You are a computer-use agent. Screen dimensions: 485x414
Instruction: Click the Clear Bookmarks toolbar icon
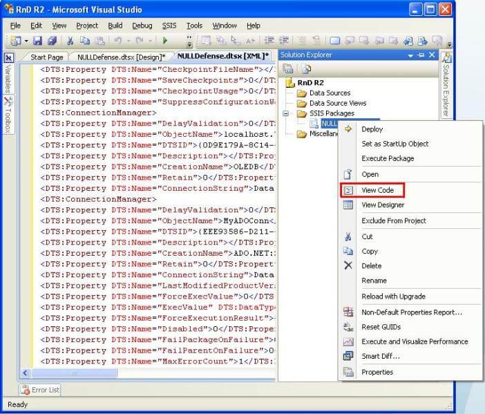(x=437, y=41)
